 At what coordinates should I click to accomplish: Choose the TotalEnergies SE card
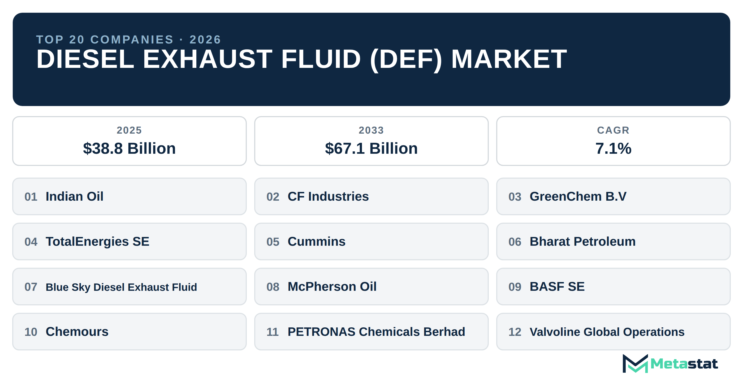[x=129, y=241]
